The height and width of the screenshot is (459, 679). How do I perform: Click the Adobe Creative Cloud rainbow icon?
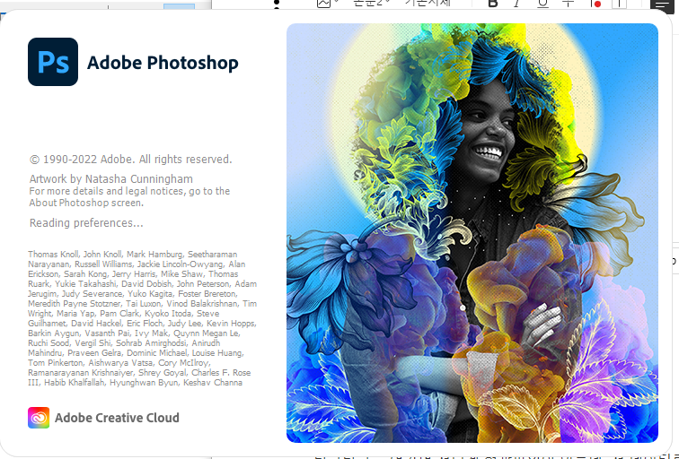(x=39, y=418)
